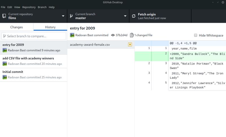The height and width of the screenshot is (137, 226).
Task: Click commit SHA 37b2d4d
Action: pyautogui.click(x=121, y=35)
